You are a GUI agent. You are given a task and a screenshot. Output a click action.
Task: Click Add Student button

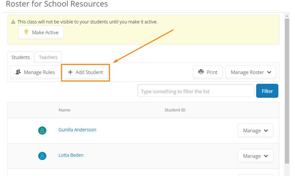click(85, 72)
